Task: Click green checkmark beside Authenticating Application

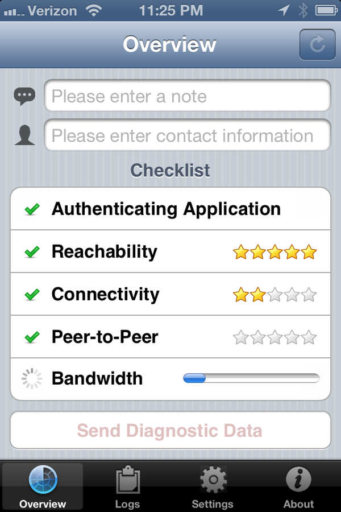Action: click(32, 209)
